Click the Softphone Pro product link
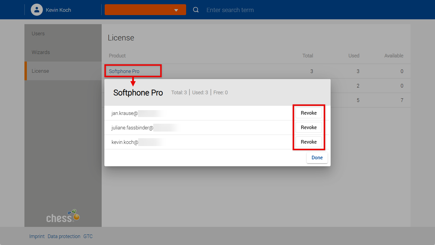 coord(124,71)
